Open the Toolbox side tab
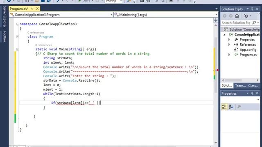The image size is (262, 147). [5, 36]
